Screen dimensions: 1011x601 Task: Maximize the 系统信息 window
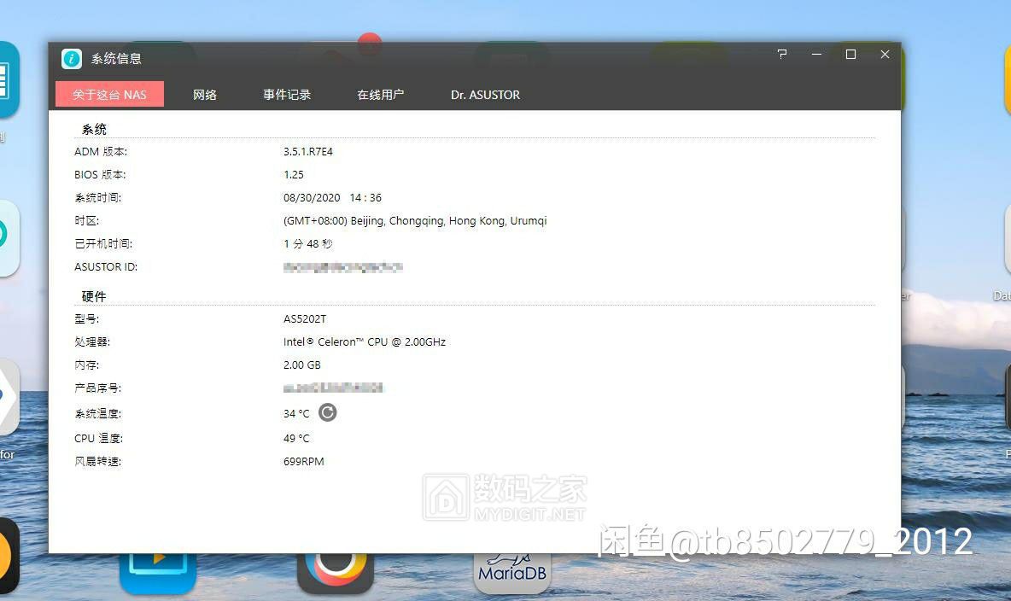[x=850, y=54]
